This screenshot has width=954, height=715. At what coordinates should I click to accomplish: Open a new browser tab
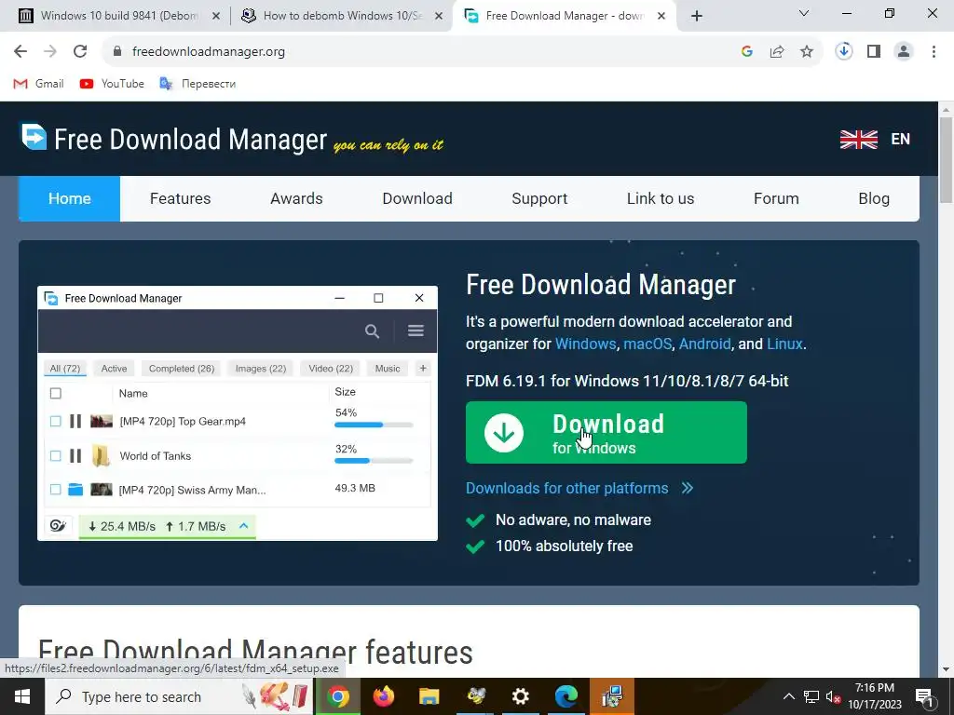click(697, 17)
